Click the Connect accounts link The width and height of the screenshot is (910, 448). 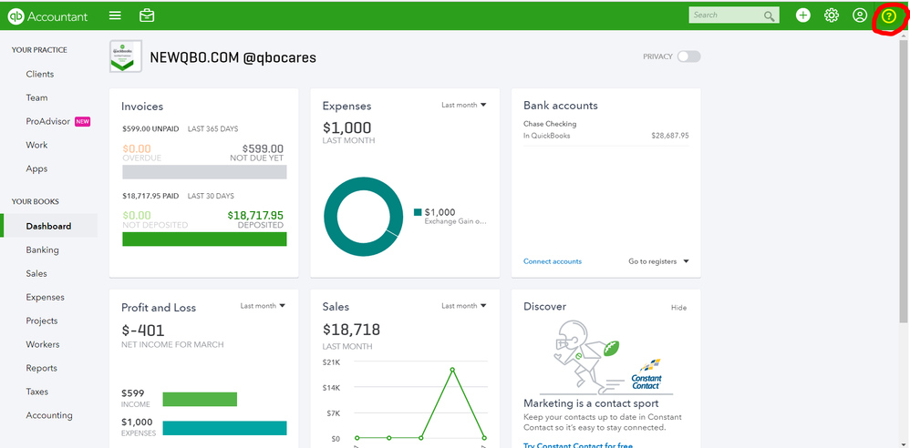pyautogui.click(x=553, y=261)
